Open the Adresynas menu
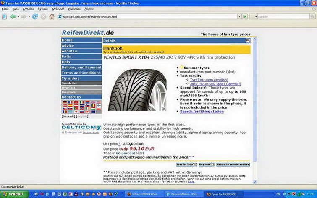This screenshot has width=317, height=198. click(58, 9)
